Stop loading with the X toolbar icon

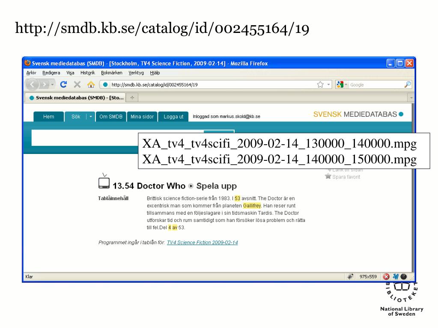pyautogui.click(x=77, y=85)
